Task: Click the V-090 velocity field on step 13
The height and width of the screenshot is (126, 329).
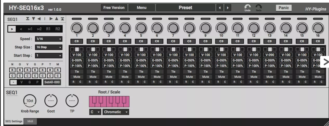Action: tap(270, 55)
